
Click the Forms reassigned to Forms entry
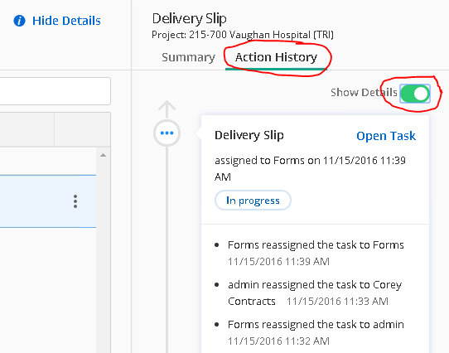[x=316, y=253]
